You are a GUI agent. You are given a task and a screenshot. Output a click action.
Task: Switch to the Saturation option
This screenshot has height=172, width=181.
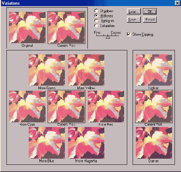(96, 26)
